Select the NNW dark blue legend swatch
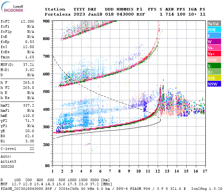 [214, 84]
